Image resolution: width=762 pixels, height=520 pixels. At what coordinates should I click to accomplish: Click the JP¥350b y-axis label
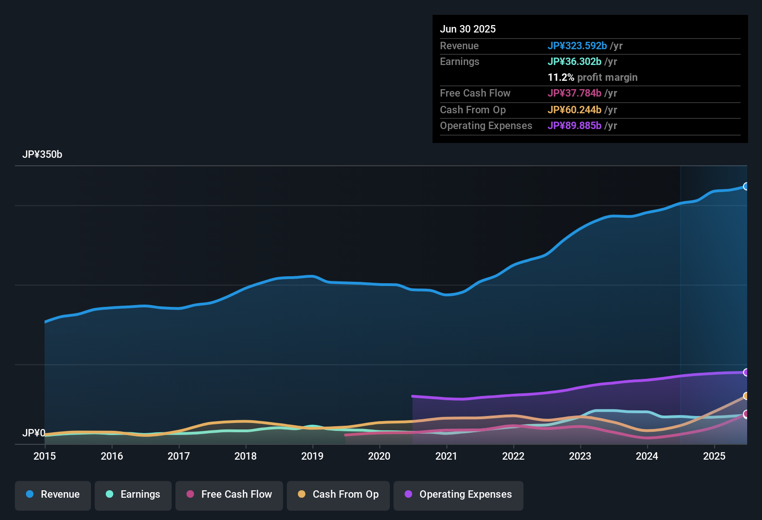coord(42,155)
